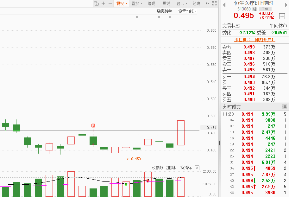Click the red up arrow signal in volume panel
The image size is (289, 197).
tap(148, 181)
